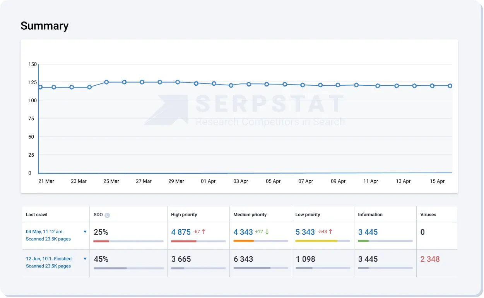Open the blue 4 875 High priority value

181,232
